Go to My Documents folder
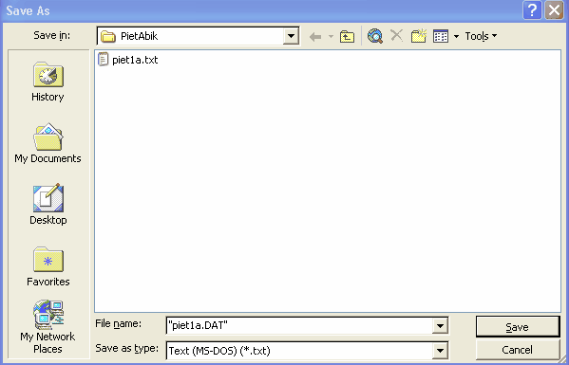Screen dimensions: 569x365 47,143
